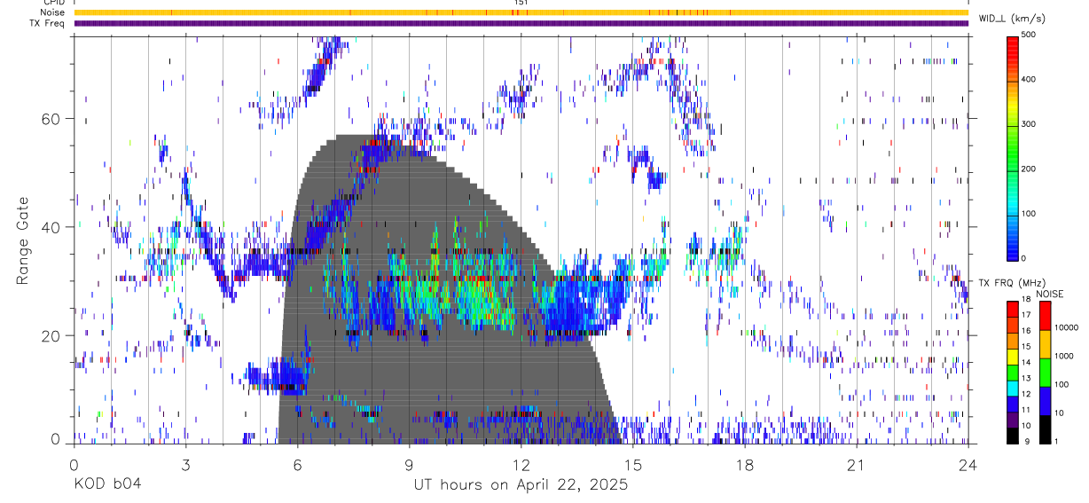Click the cyan 12–13 MHz TX FRQ swatch
This screenshot has width=1089, height=503.
(1012, 388)
